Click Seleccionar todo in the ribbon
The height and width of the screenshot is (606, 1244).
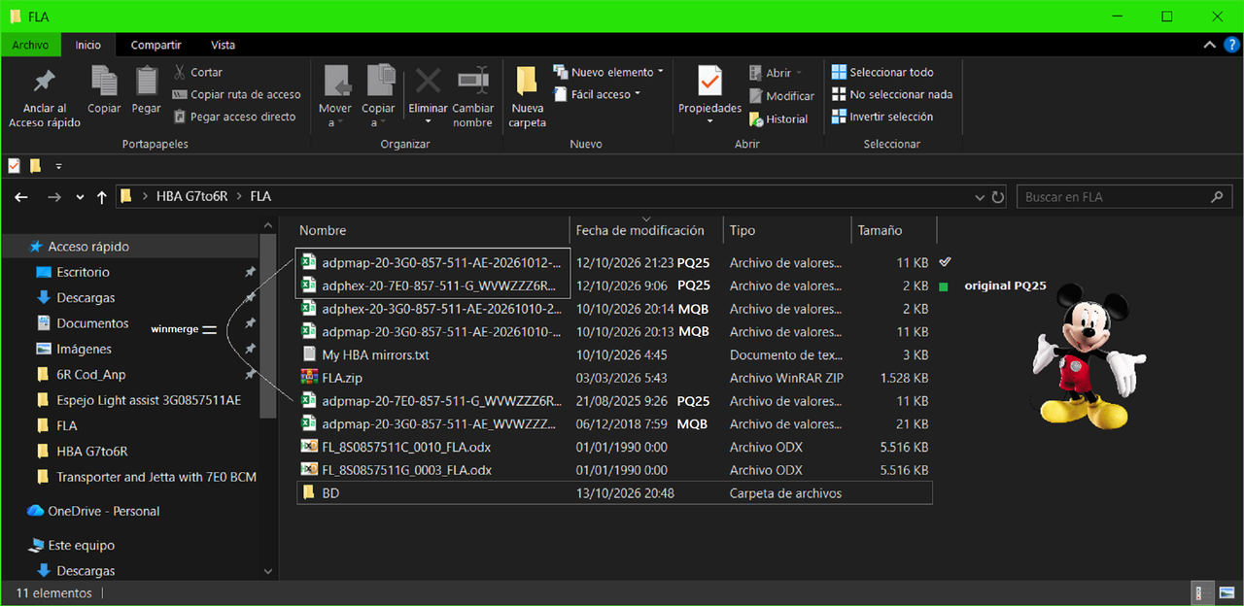pyautogui.click(x=882, y=72)
